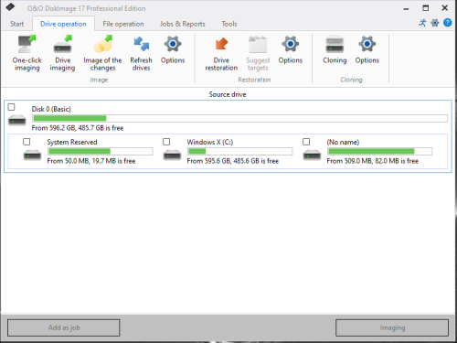Click the 'System Reserved' label
The height and width of the screenshot is (343, 457).
(x=72, y=142)
